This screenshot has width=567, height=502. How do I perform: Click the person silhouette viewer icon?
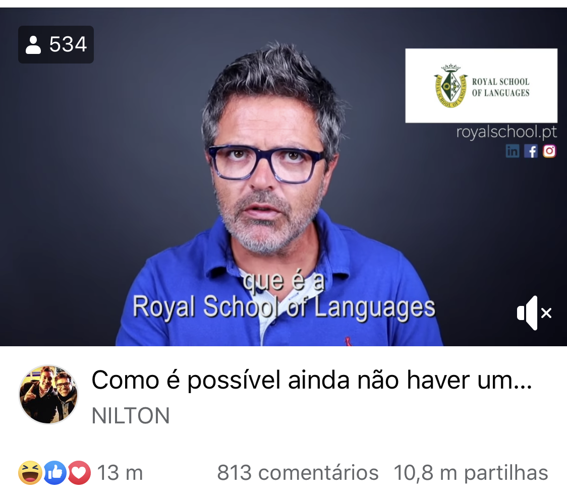(33, 45)
